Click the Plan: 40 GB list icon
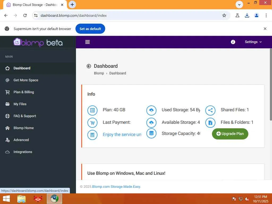 tap(92, 110)
